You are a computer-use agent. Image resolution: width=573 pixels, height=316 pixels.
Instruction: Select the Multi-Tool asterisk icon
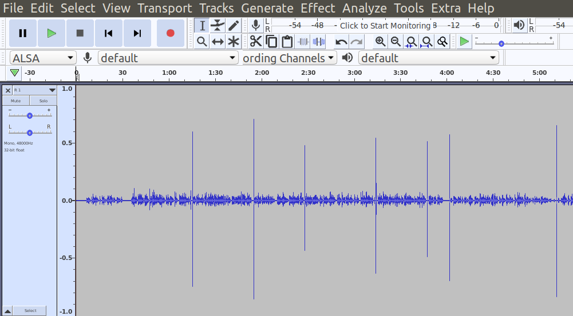[x=234, y=42]
